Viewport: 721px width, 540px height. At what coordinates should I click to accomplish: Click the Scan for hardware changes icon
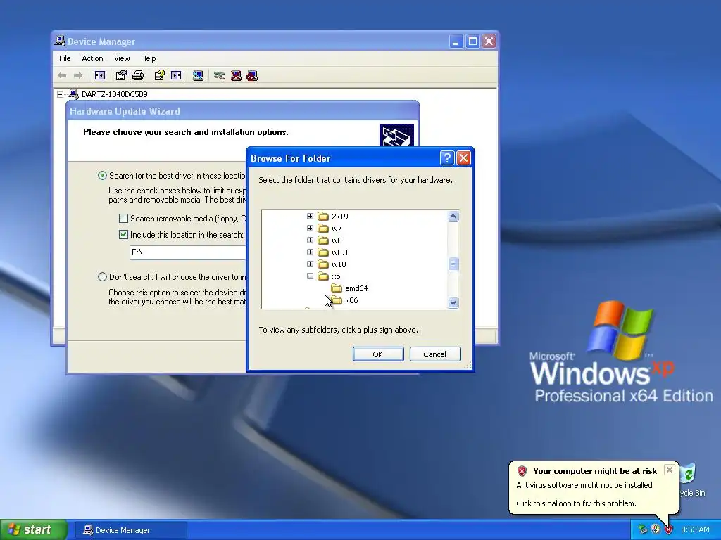tap(198, 75)
